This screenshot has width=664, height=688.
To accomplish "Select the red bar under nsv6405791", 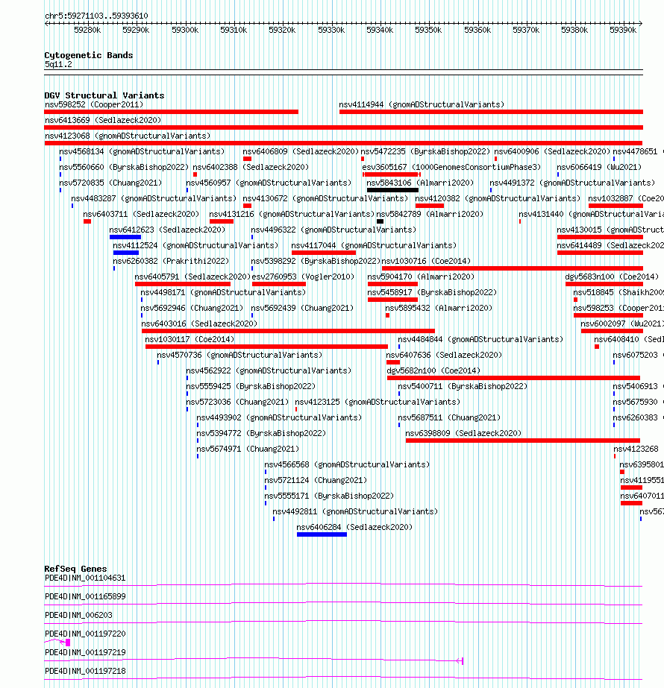I will point(183,284).
